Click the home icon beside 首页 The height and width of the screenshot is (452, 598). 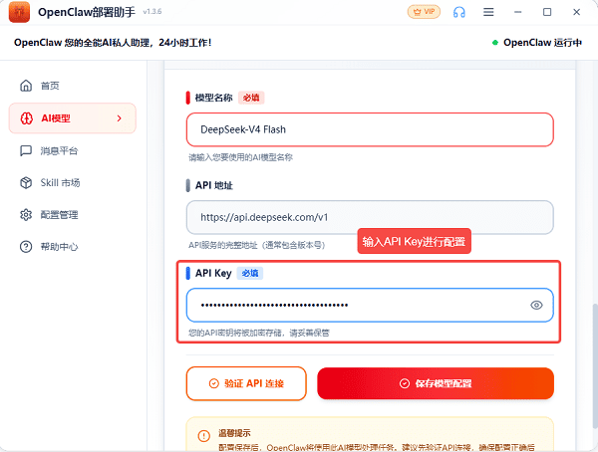26,86
